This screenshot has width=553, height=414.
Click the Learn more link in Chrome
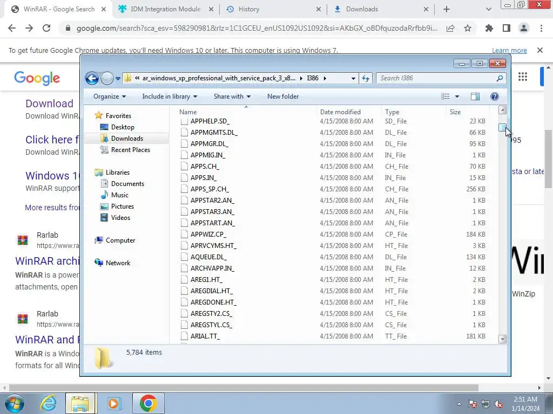(x=509, y=50)
